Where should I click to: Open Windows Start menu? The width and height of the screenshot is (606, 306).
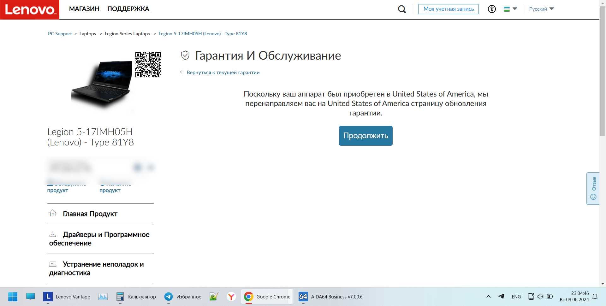click(13, 297)
